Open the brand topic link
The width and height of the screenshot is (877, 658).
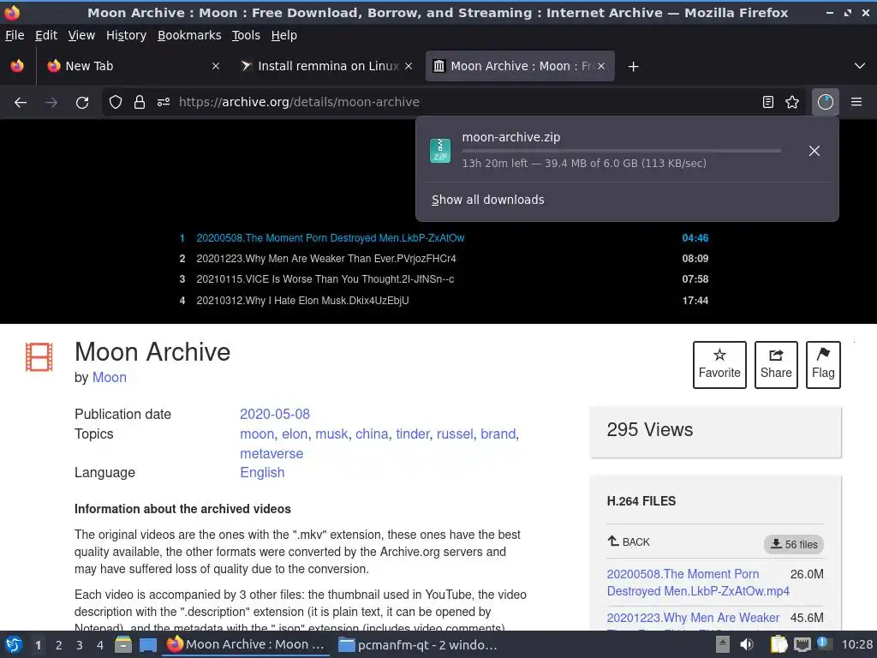pos(498,434)
